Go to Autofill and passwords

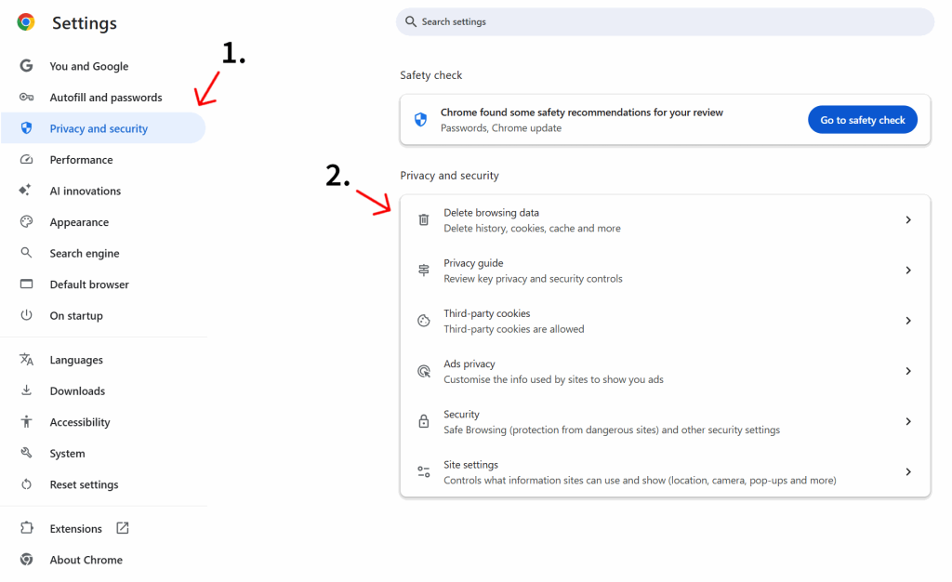[106, 97]
